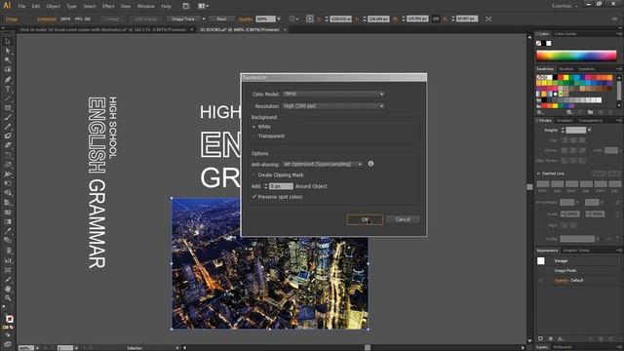The image size is (624, 351).
Task: Select the Scale tool
Action: 8,165
